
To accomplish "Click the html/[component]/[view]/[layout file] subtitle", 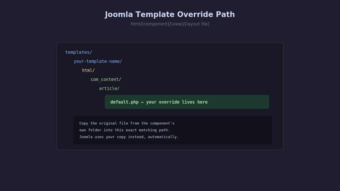I will pos(170,24).
